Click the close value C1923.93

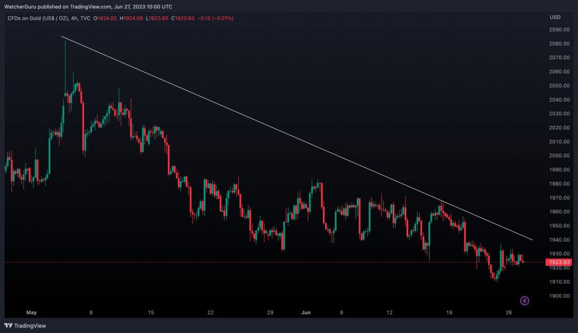click(x=182, y=18)
